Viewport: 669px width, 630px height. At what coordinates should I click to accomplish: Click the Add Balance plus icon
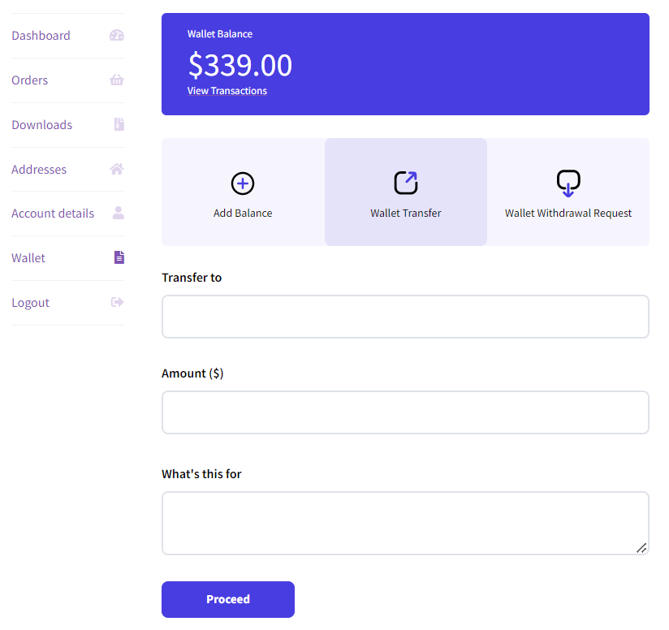click(243, 183)
